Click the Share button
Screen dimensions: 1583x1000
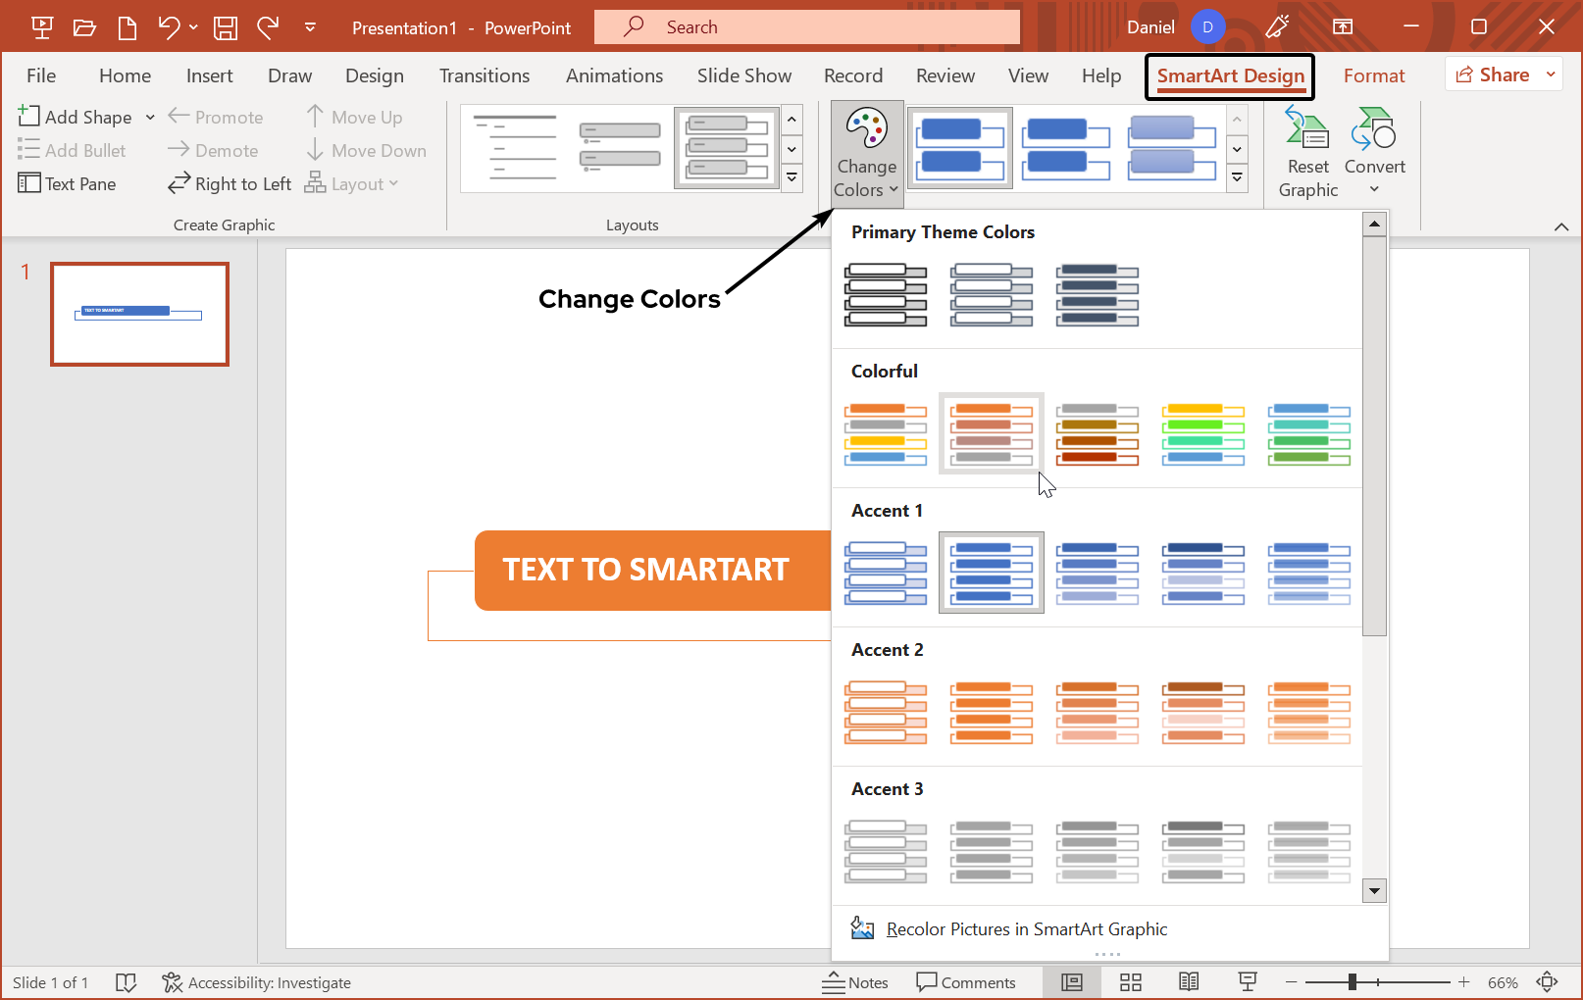click(x=1498, y=74)
